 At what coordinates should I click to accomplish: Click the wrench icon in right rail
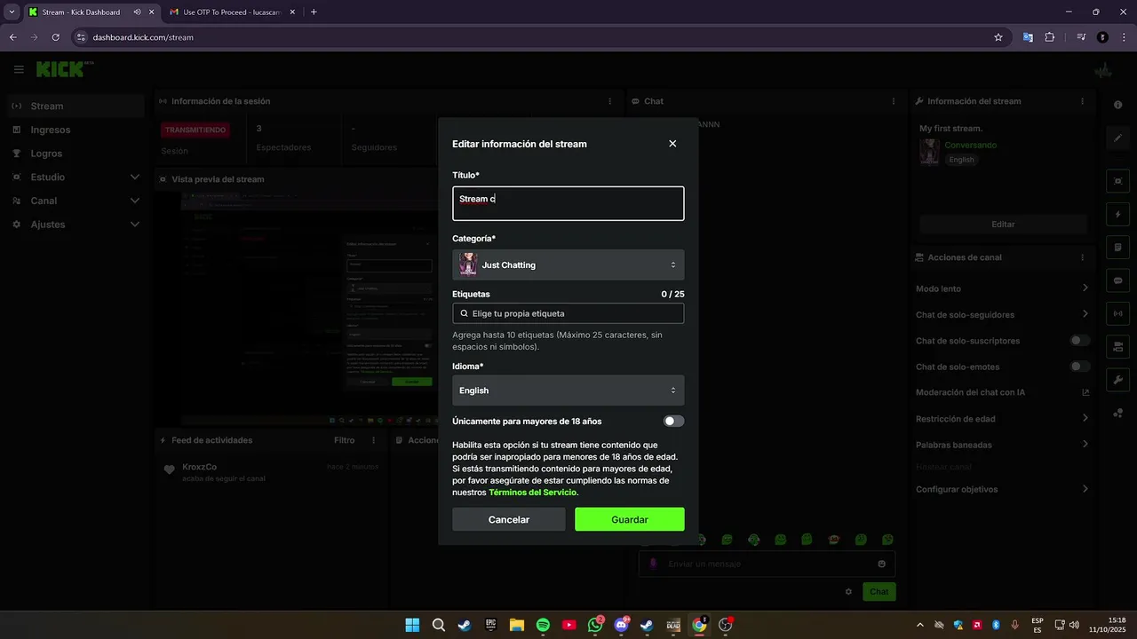click(x=1117, y=380)
